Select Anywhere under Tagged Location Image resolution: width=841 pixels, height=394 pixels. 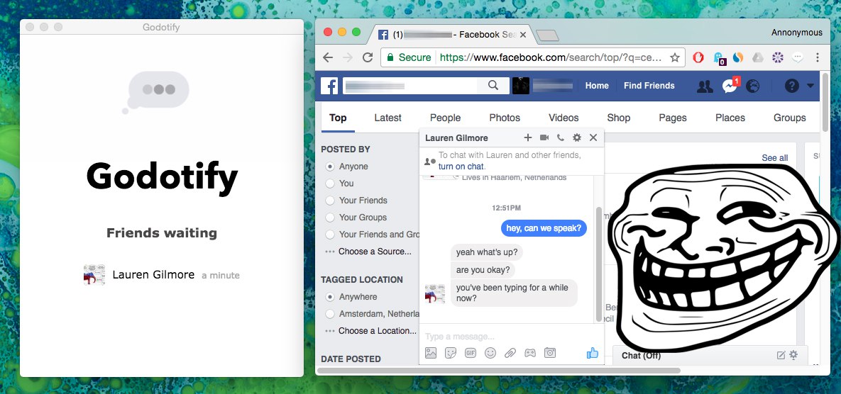tap(330, 297)
